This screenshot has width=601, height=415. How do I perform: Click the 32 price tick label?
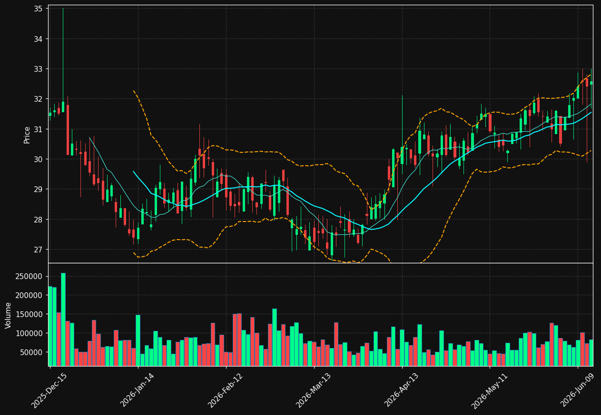[38, 99]
